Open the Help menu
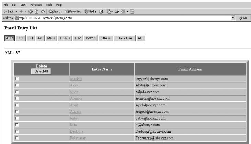The width and height of the screenshot is (251, 144). (x=59, y=5)
